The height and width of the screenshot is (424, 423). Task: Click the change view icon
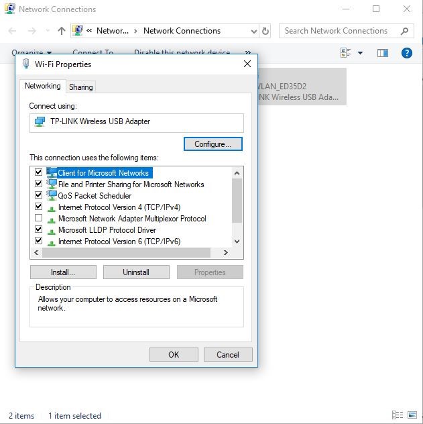[346, 53]
